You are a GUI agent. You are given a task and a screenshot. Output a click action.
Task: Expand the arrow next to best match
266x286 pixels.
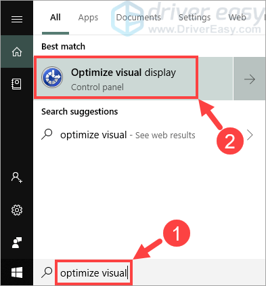click(x=249, y=79)
